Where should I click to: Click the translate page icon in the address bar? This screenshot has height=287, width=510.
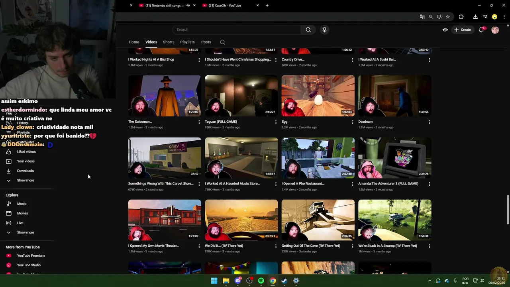point(422,17)
